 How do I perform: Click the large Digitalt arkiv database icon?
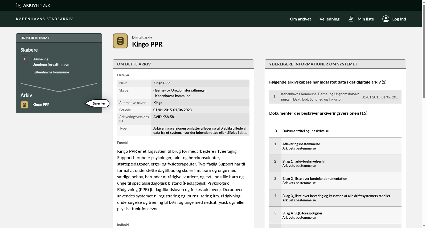(x=120, y=41)
